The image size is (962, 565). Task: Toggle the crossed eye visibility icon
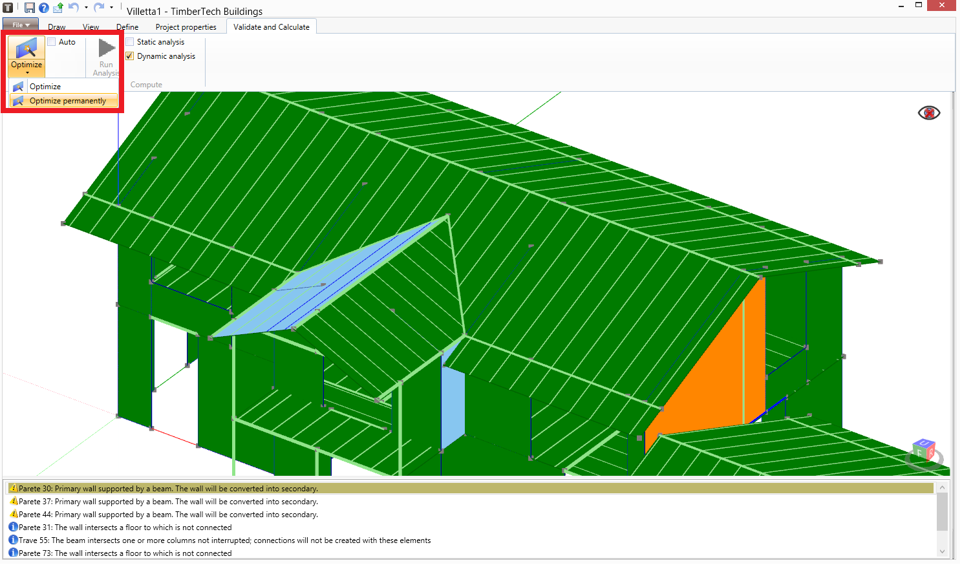click(x=929, y=113)
